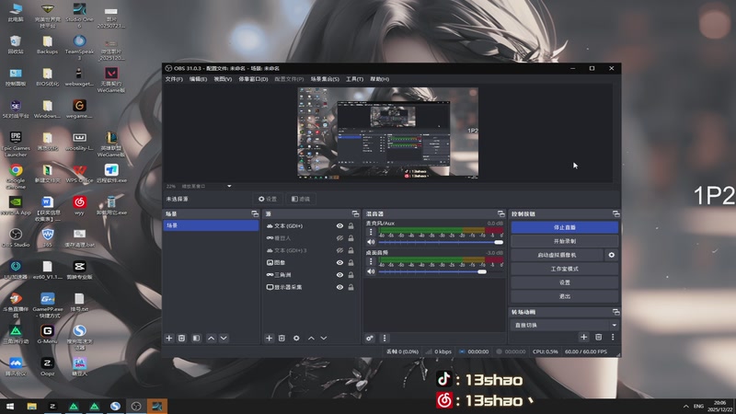Select 场景 item in scenes list

click(x=211, y=225)
